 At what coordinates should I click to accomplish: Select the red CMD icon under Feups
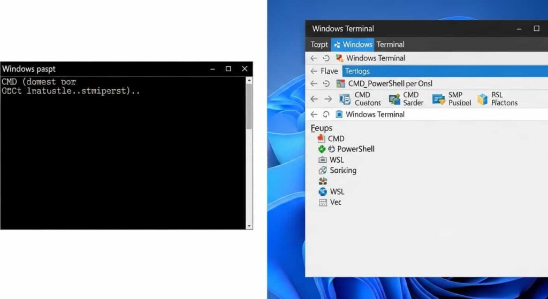(x=321, y=139)
